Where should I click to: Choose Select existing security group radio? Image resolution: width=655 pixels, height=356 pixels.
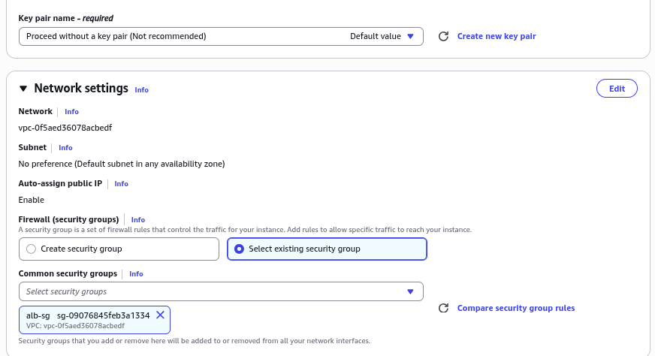coord(327,249)
